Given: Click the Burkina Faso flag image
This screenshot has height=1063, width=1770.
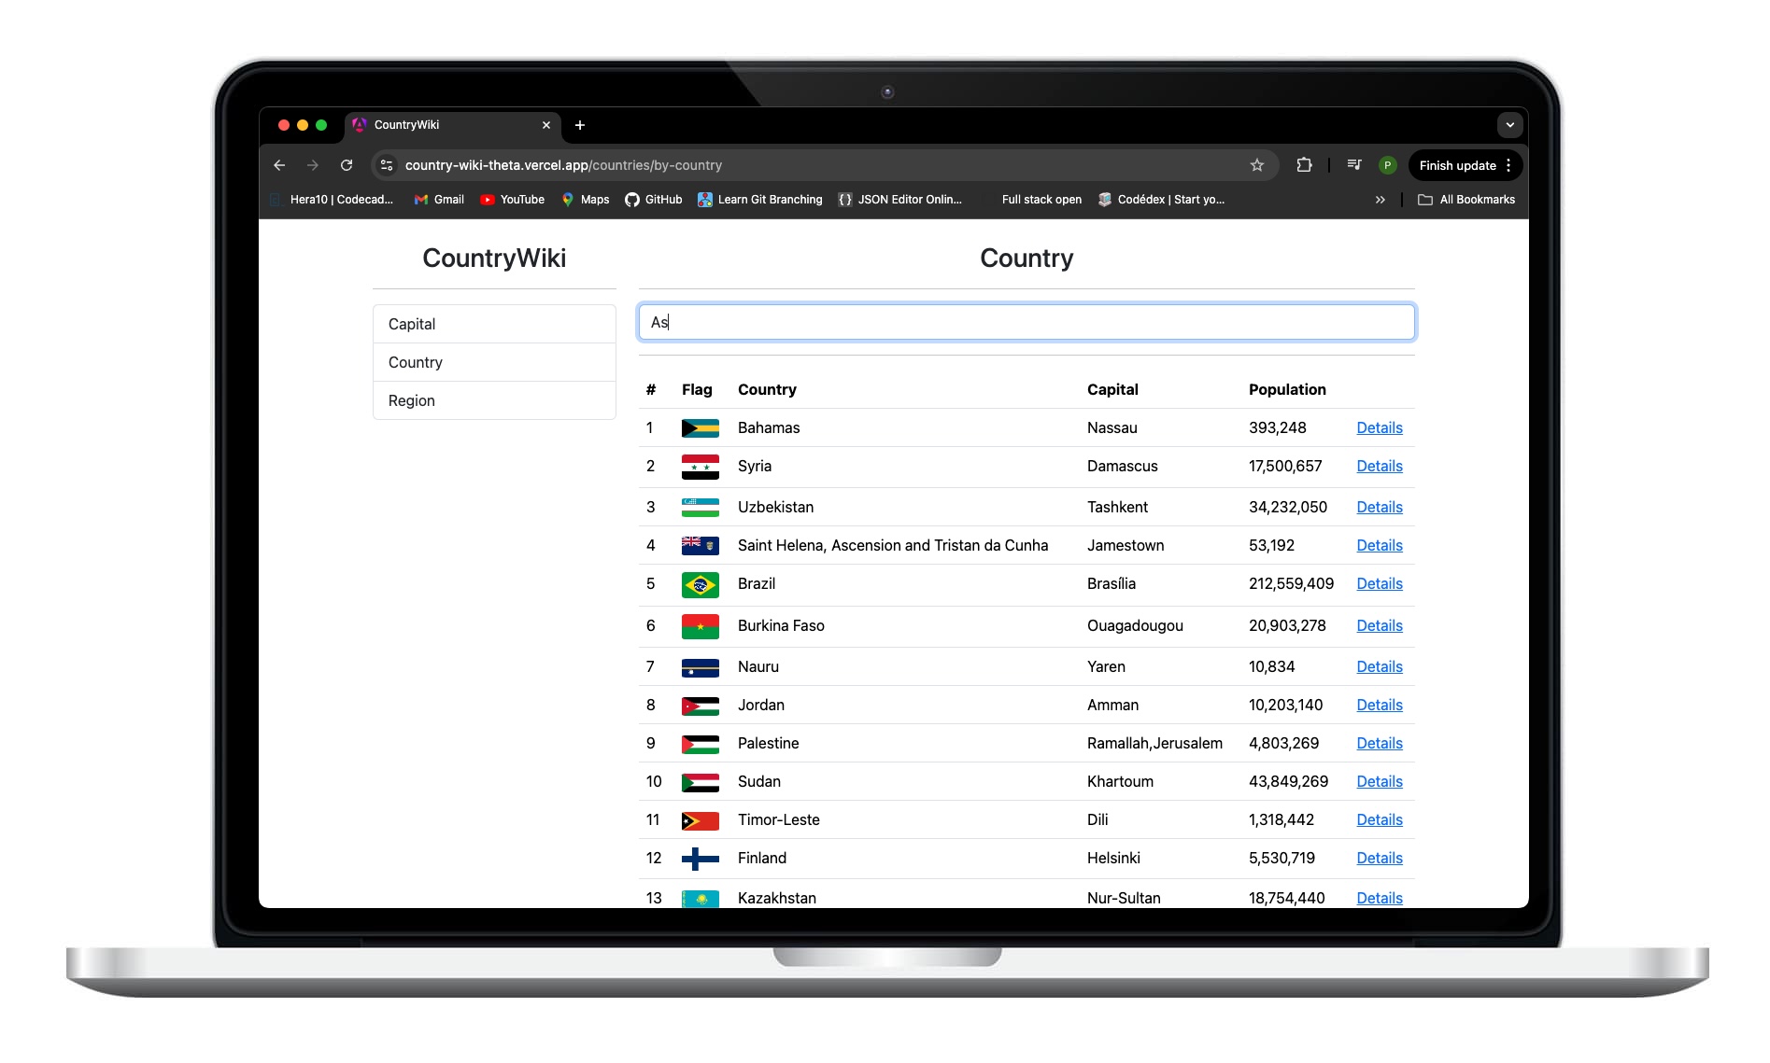Looking at the screenshot, I should [701, 626].
